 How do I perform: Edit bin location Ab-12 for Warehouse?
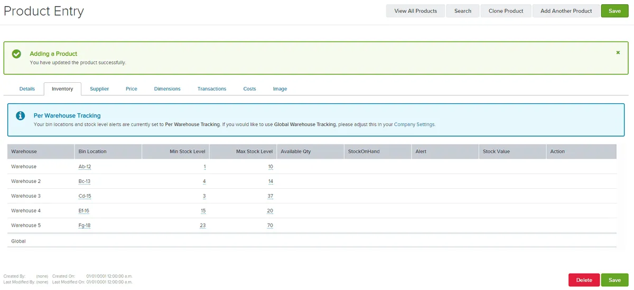click(85, 167)
